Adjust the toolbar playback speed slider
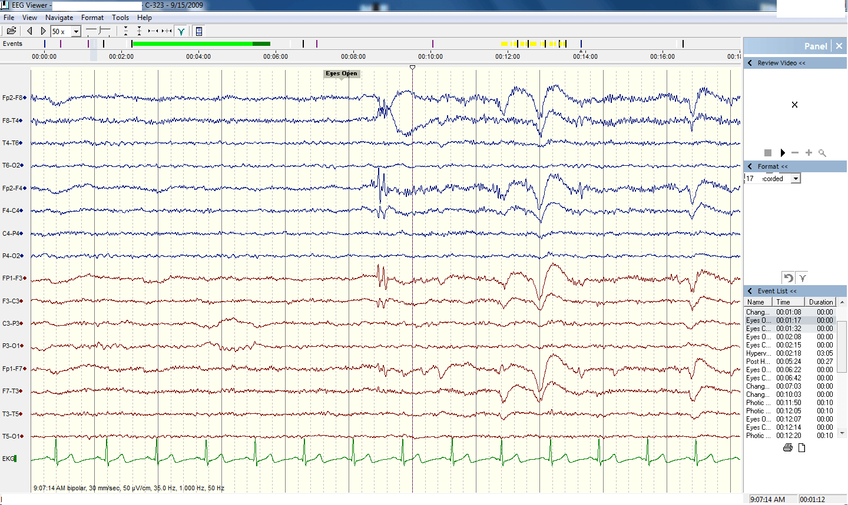Image resolution: width=848 pixels, height=505 pixels. click(x=98, y=31)
